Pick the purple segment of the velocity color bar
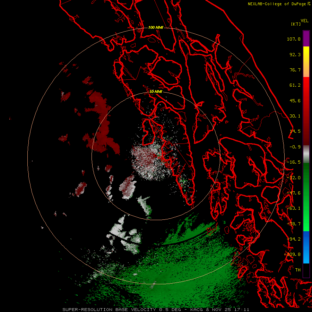 306,38
